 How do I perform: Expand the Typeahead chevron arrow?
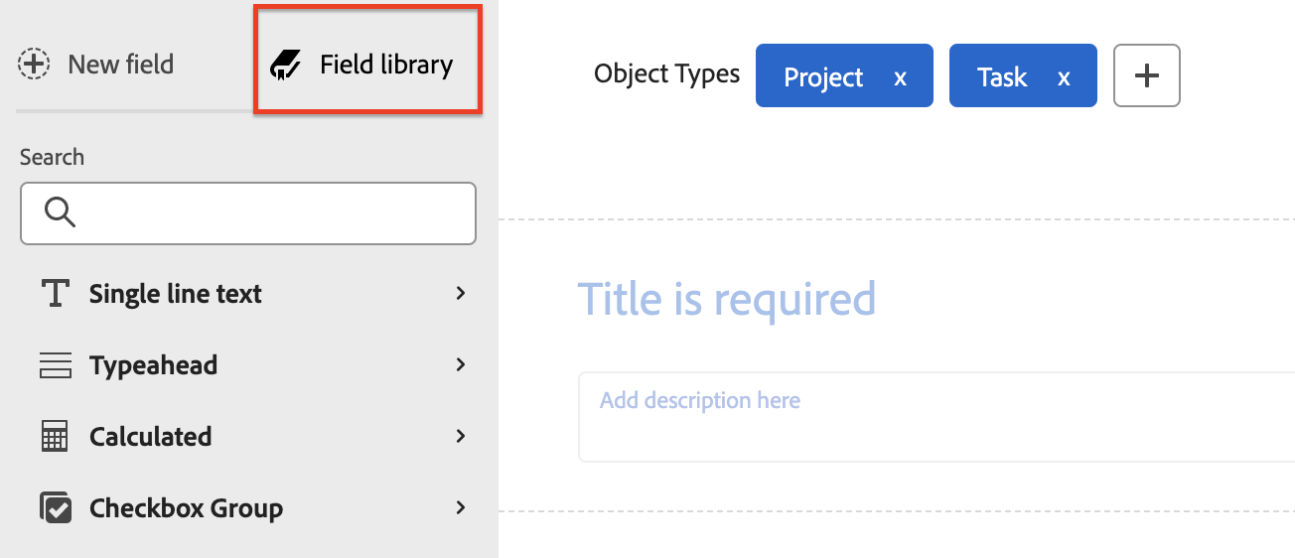point(460,364)
